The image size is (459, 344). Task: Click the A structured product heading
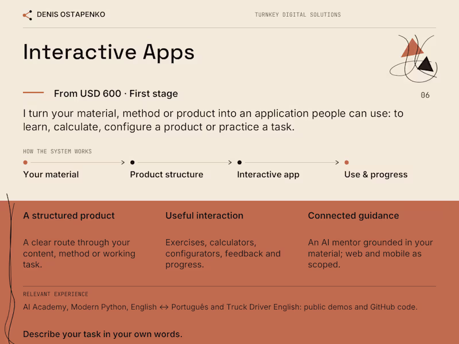(69, 216)
